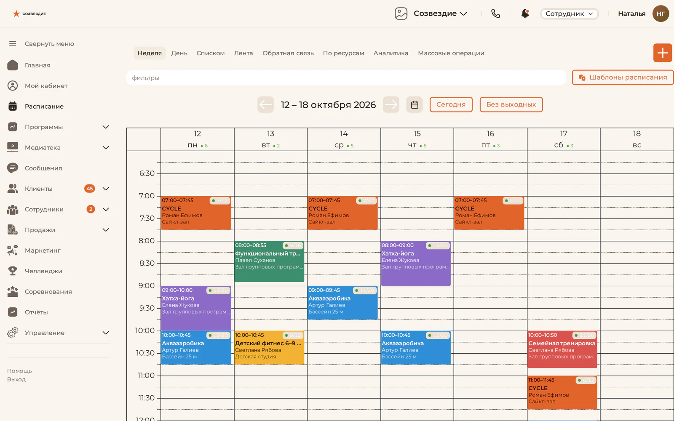Expand the Программы submenu chevron
The image size is (674, 421).
pyautogui.click(x=106, y=127)
